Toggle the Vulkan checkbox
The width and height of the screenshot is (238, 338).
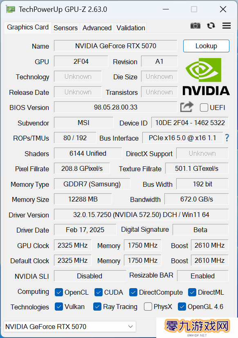click(x=59, y=307)
